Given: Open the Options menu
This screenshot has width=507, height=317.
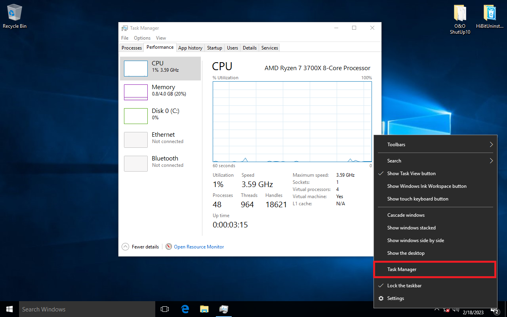Looking at the screenshot, I should (142, 38).
